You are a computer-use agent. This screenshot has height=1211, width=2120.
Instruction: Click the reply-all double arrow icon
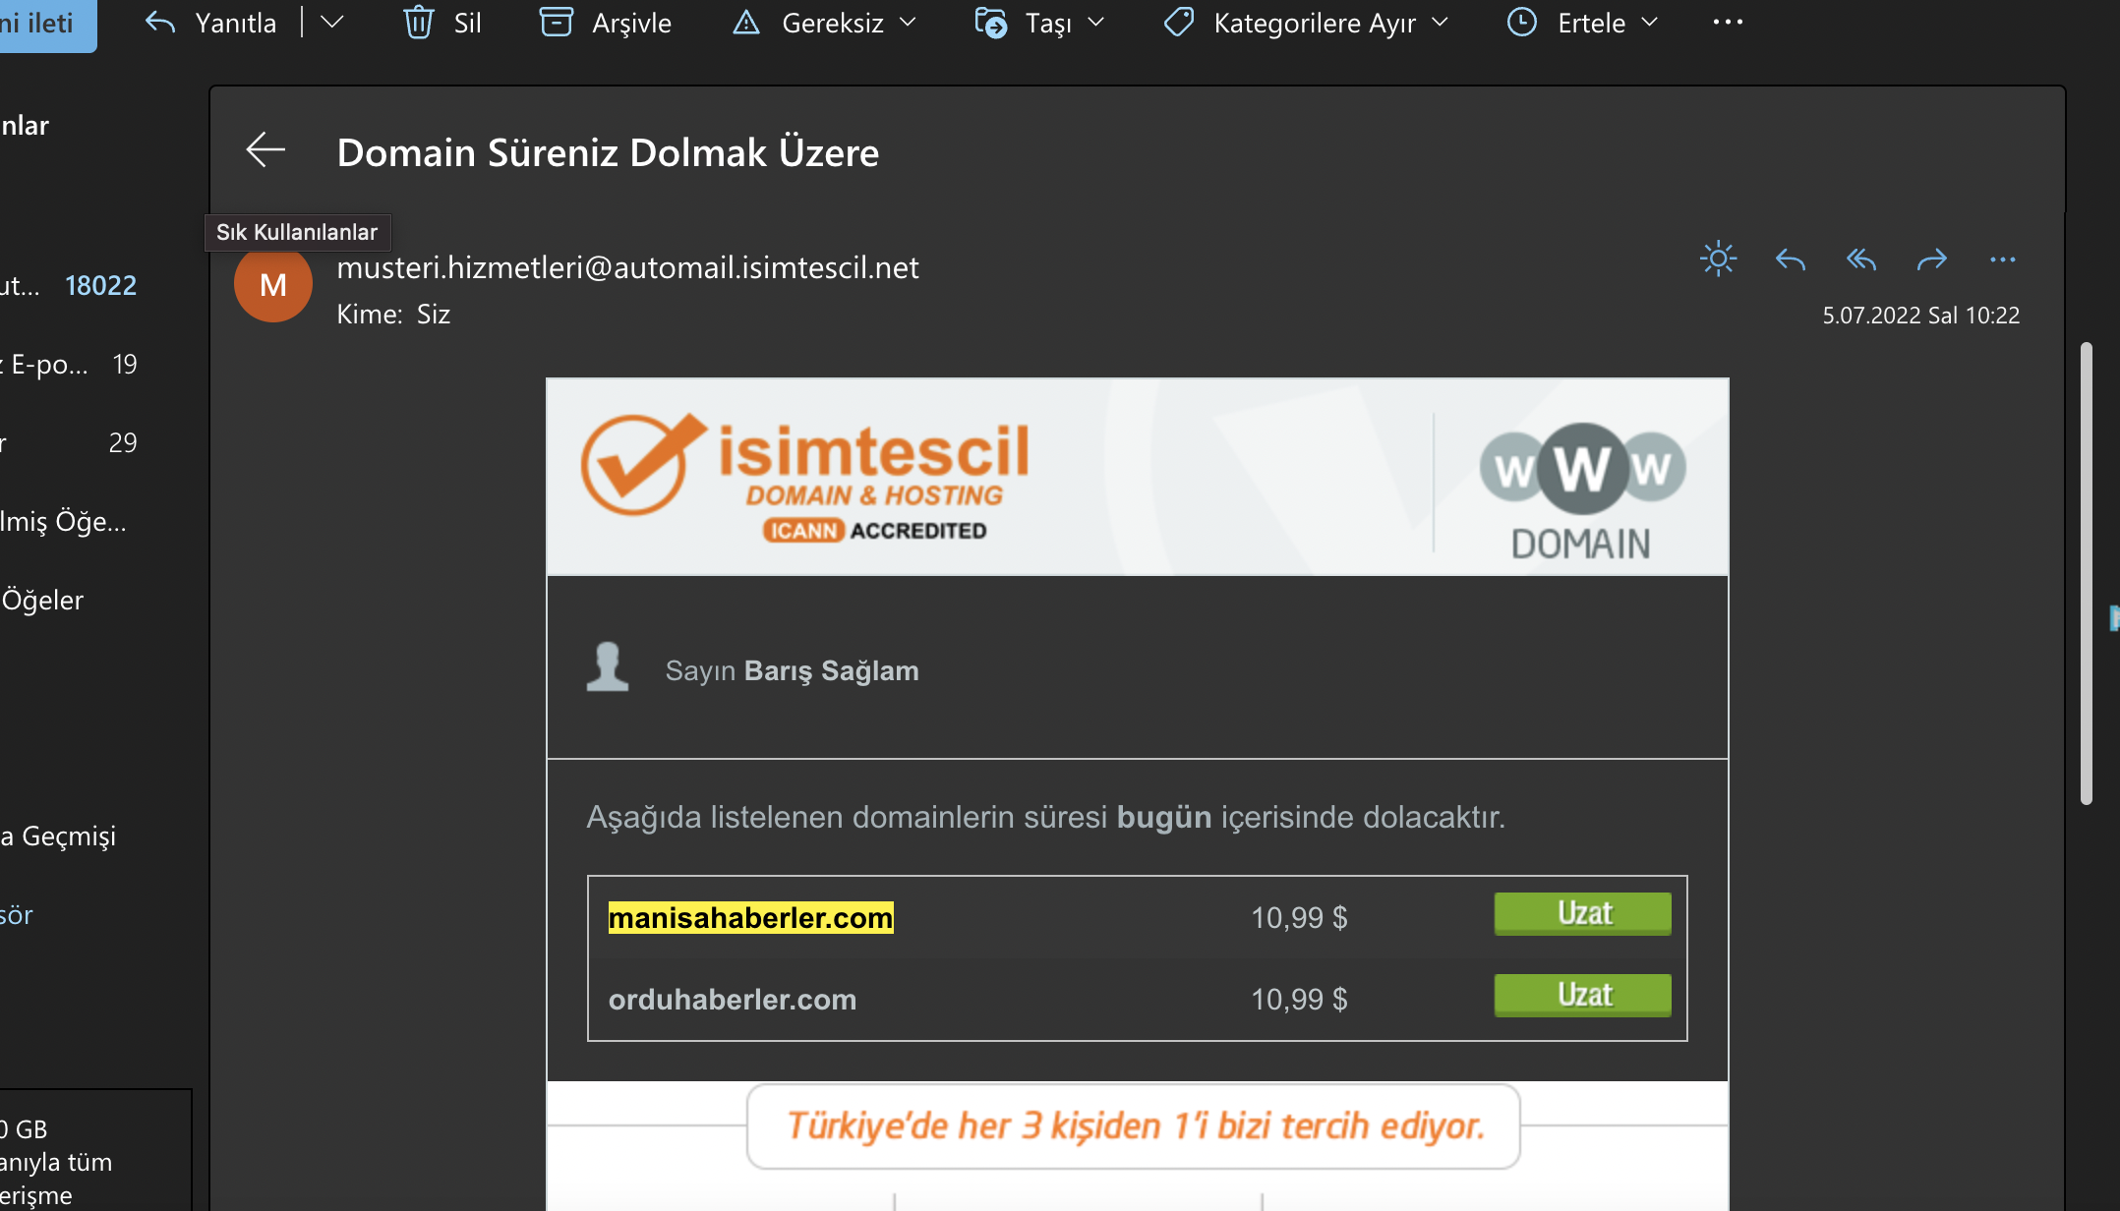pyautogui.click(x=1861, y=259)
